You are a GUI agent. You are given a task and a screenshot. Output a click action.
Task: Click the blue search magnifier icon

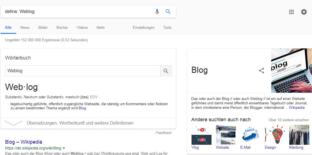[168, 12]
